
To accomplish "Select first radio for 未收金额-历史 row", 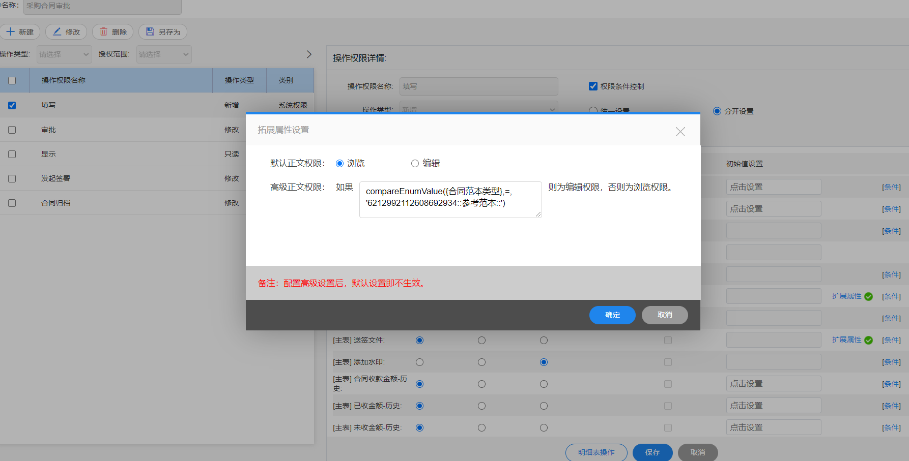I will click(419, 427).
